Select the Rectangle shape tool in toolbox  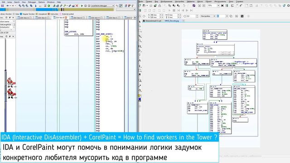pos(140,71)
